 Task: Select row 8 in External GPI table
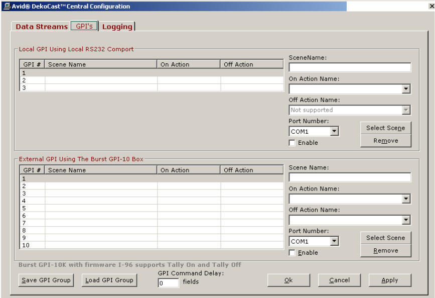click(152, 231)
